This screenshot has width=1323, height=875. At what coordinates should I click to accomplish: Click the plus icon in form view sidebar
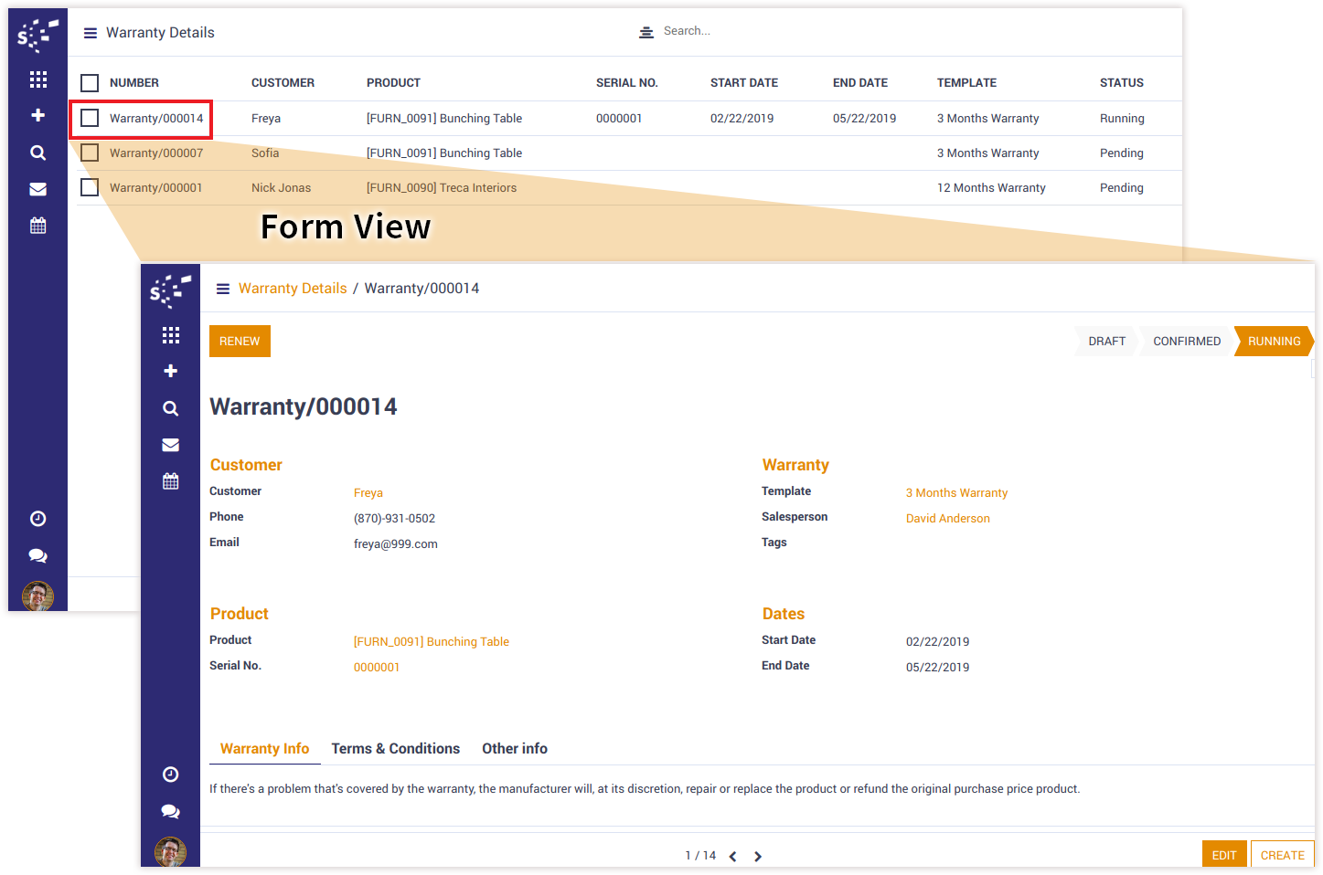[x=170, y=371]
